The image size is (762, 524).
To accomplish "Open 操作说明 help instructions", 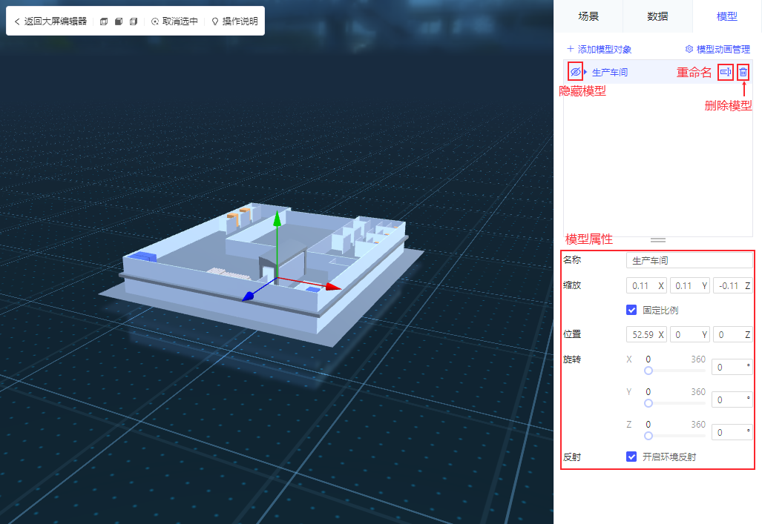I will point(234,21).
